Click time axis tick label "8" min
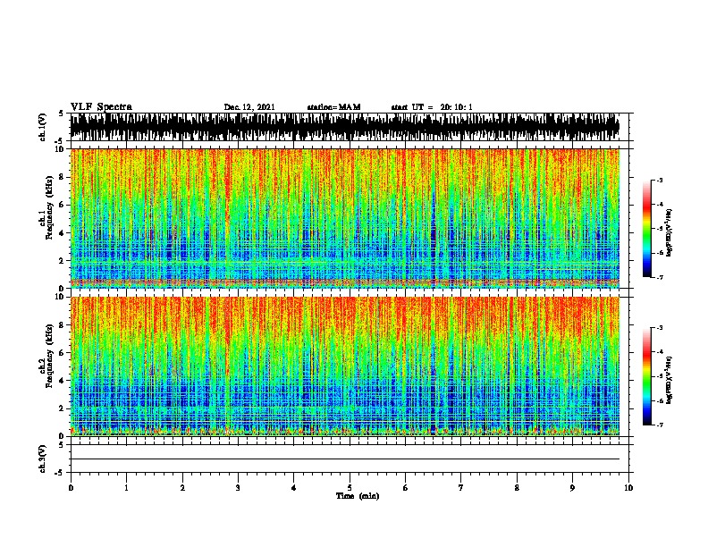The image size is (708, 547). (x=517, y=488)
